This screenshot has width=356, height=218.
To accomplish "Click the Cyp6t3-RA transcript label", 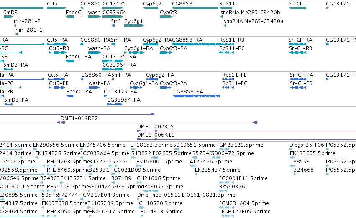I will (x=174, y=49).
